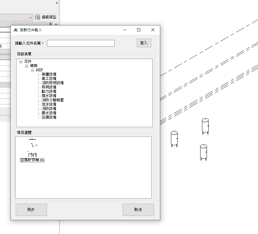Open the type selector dropdown arrow
The image size is (258, 234).
[x=30, y=18]
